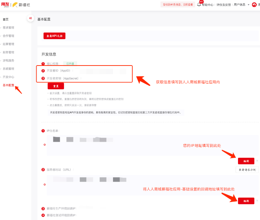Click the red user avatar icon

[x=254, y=5]
